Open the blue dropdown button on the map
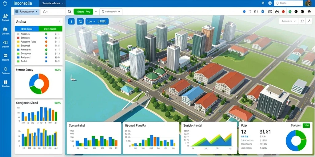 click(97, 21)
